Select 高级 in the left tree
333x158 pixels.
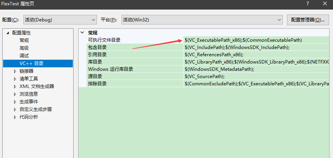click(24, 48)
